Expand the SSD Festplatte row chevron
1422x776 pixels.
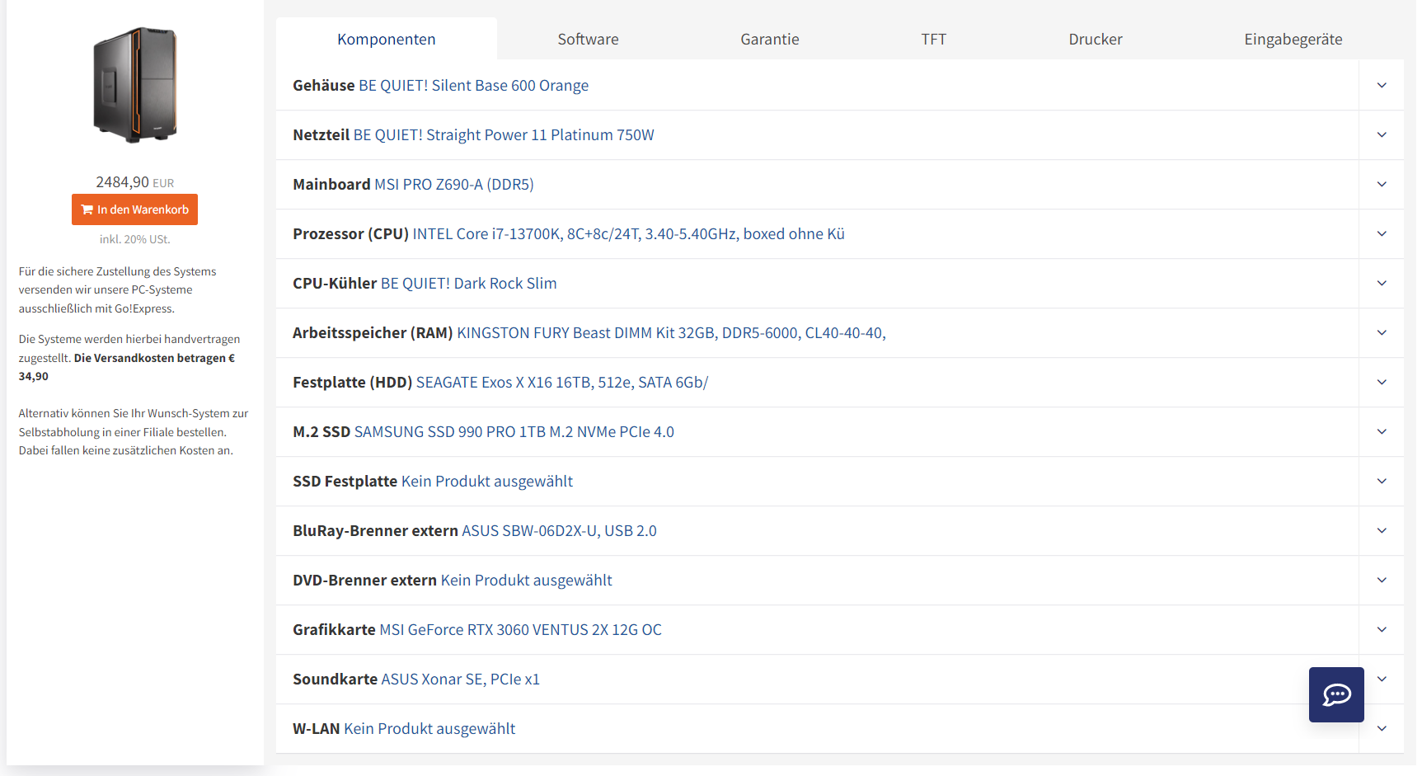click(x=1382, y=481)
